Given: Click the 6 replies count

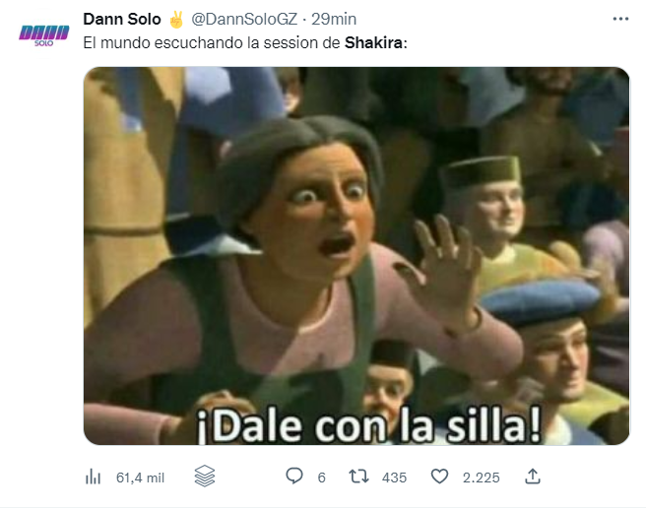Looking at the screenshot, I should point(322,478).
